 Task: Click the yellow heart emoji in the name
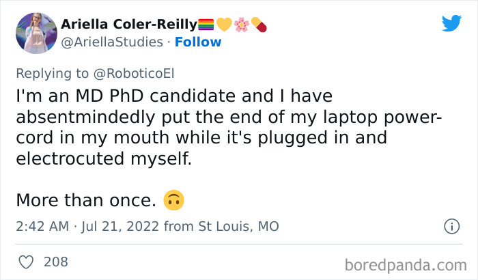click(223, 25)
